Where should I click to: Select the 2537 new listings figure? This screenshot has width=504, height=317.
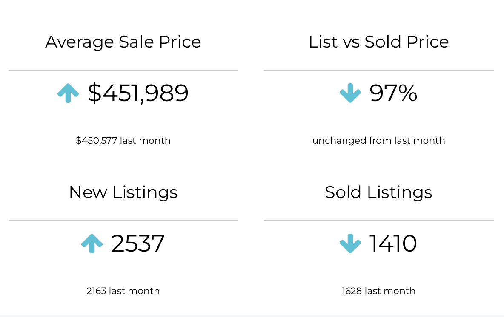pyautogui.click(x=138, y=243)
